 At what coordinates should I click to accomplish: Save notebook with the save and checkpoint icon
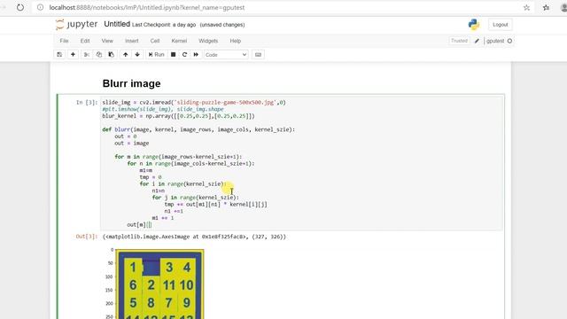click(59, 55)
